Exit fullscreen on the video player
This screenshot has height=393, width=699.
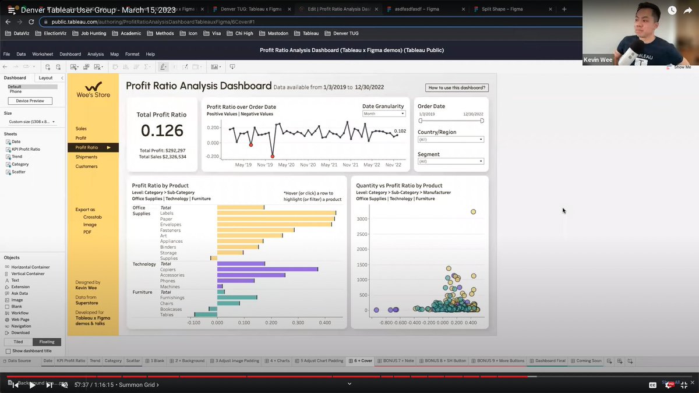click(x=684, y=385)
